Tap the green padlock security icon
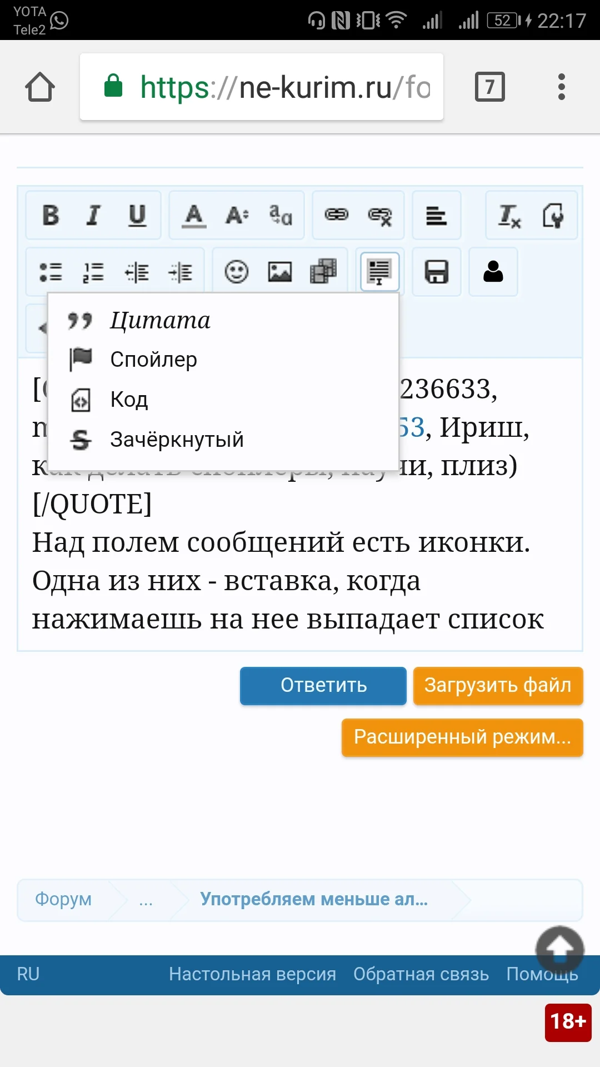The image size is (600, 1067). (113, 86)
